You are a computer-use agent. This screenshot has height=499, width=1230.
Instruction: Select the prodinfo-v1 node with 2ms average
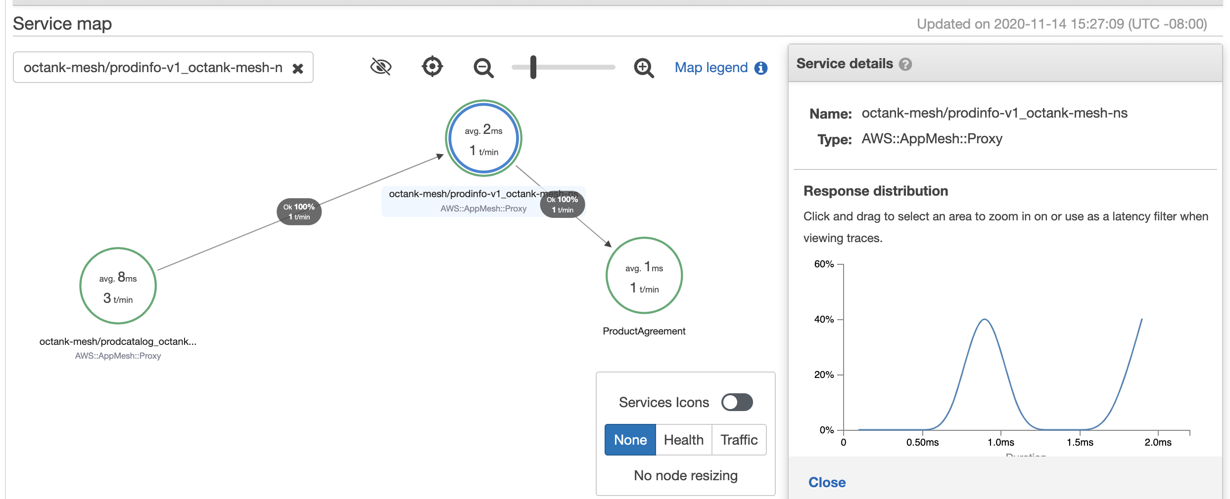pyautogui.click(x=483, y=138)
